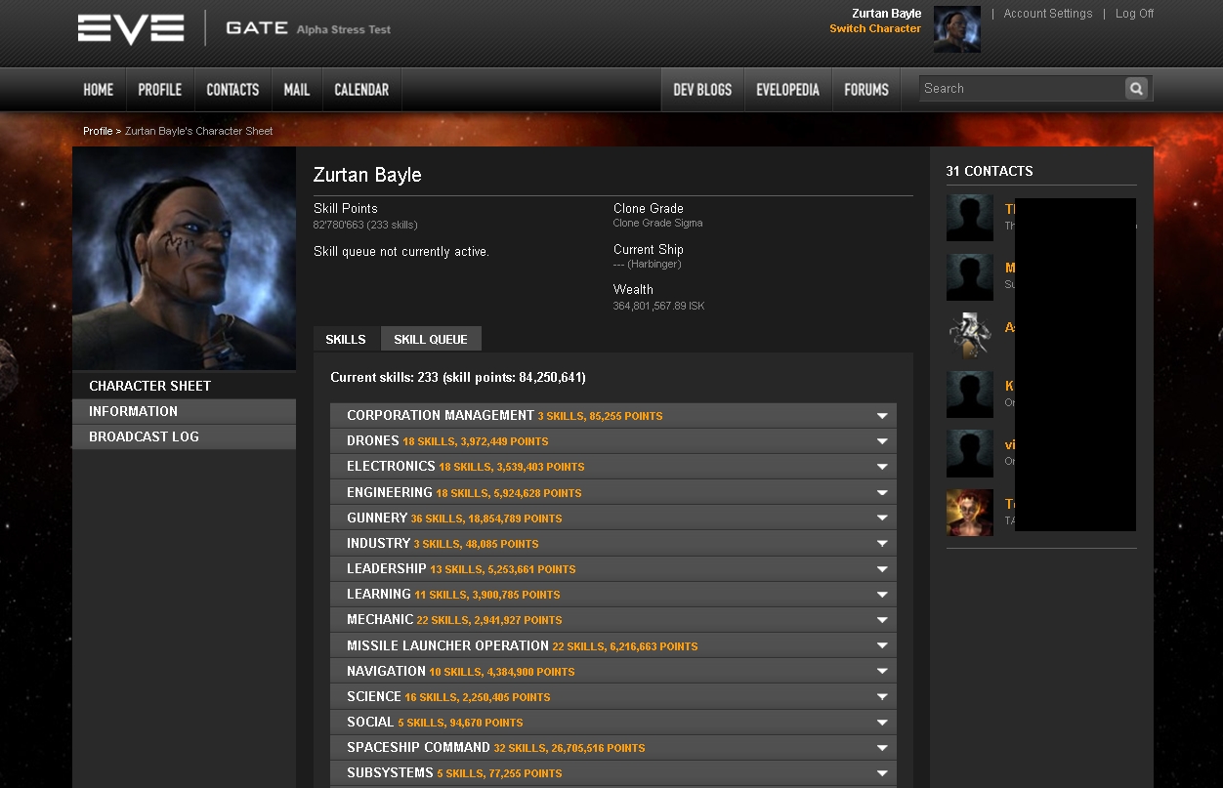
Task: Expand Subsystems skill group arrow
Action: [x=882, y=773]
